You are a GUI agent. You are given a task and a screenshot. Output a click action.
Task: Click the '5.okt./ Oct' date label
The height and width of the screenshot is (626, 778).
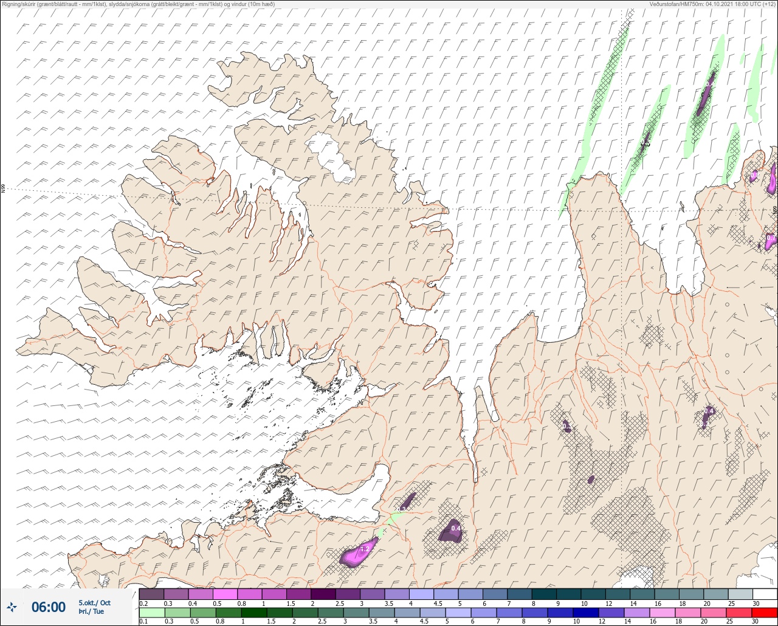[x=94, y=602]
